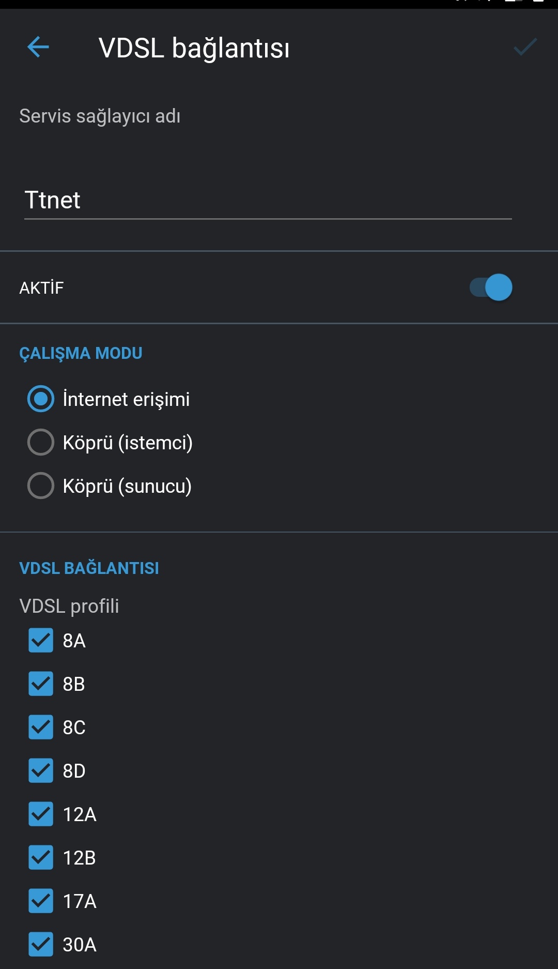Select Köprü (istemci) mode
The width and height of the screenshot is (558, 969).
pos(41,442)
